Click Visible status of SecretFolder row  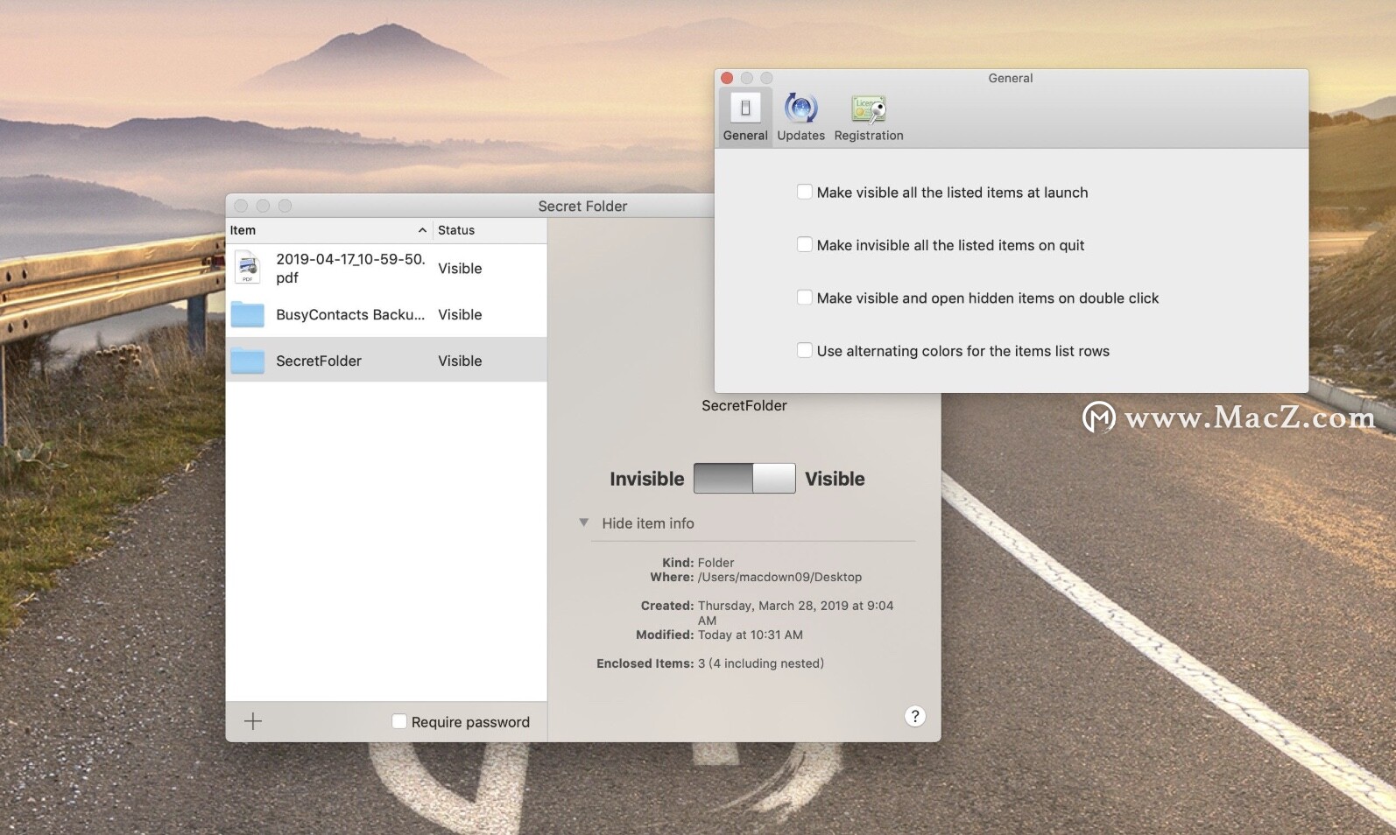tap(460, 361)
